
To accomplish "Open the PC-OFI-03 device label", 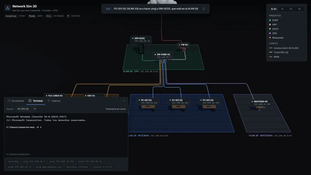I will coord(210,101).
